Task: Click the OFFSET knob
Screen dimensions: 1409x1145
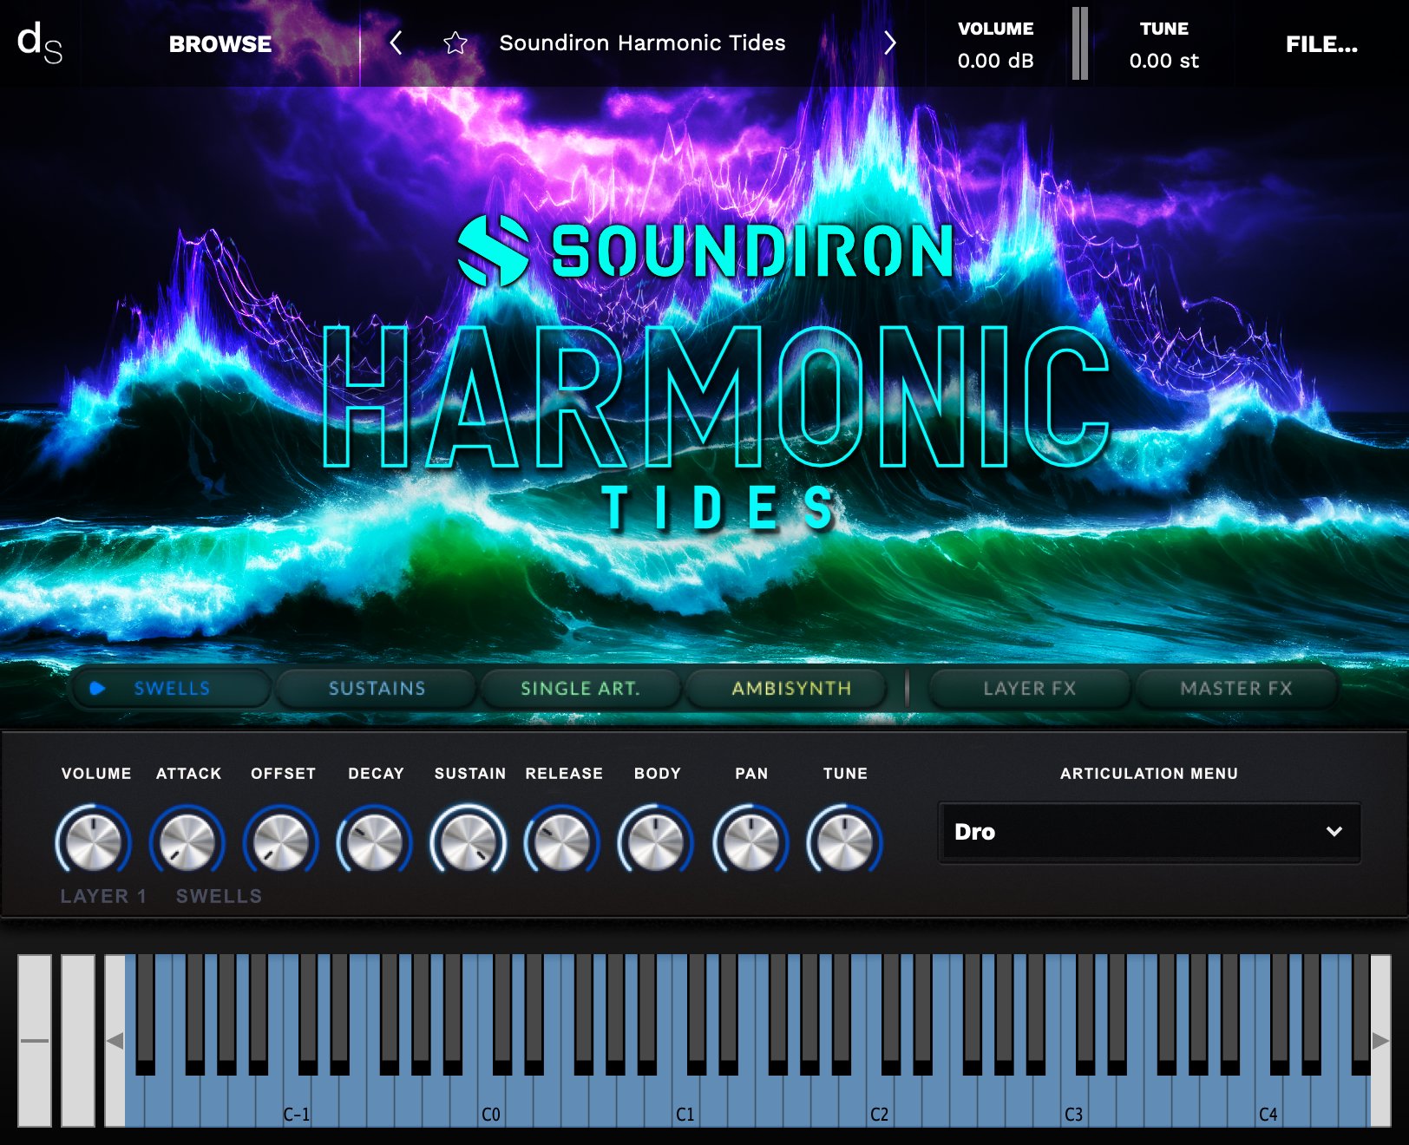Action: 281,841
